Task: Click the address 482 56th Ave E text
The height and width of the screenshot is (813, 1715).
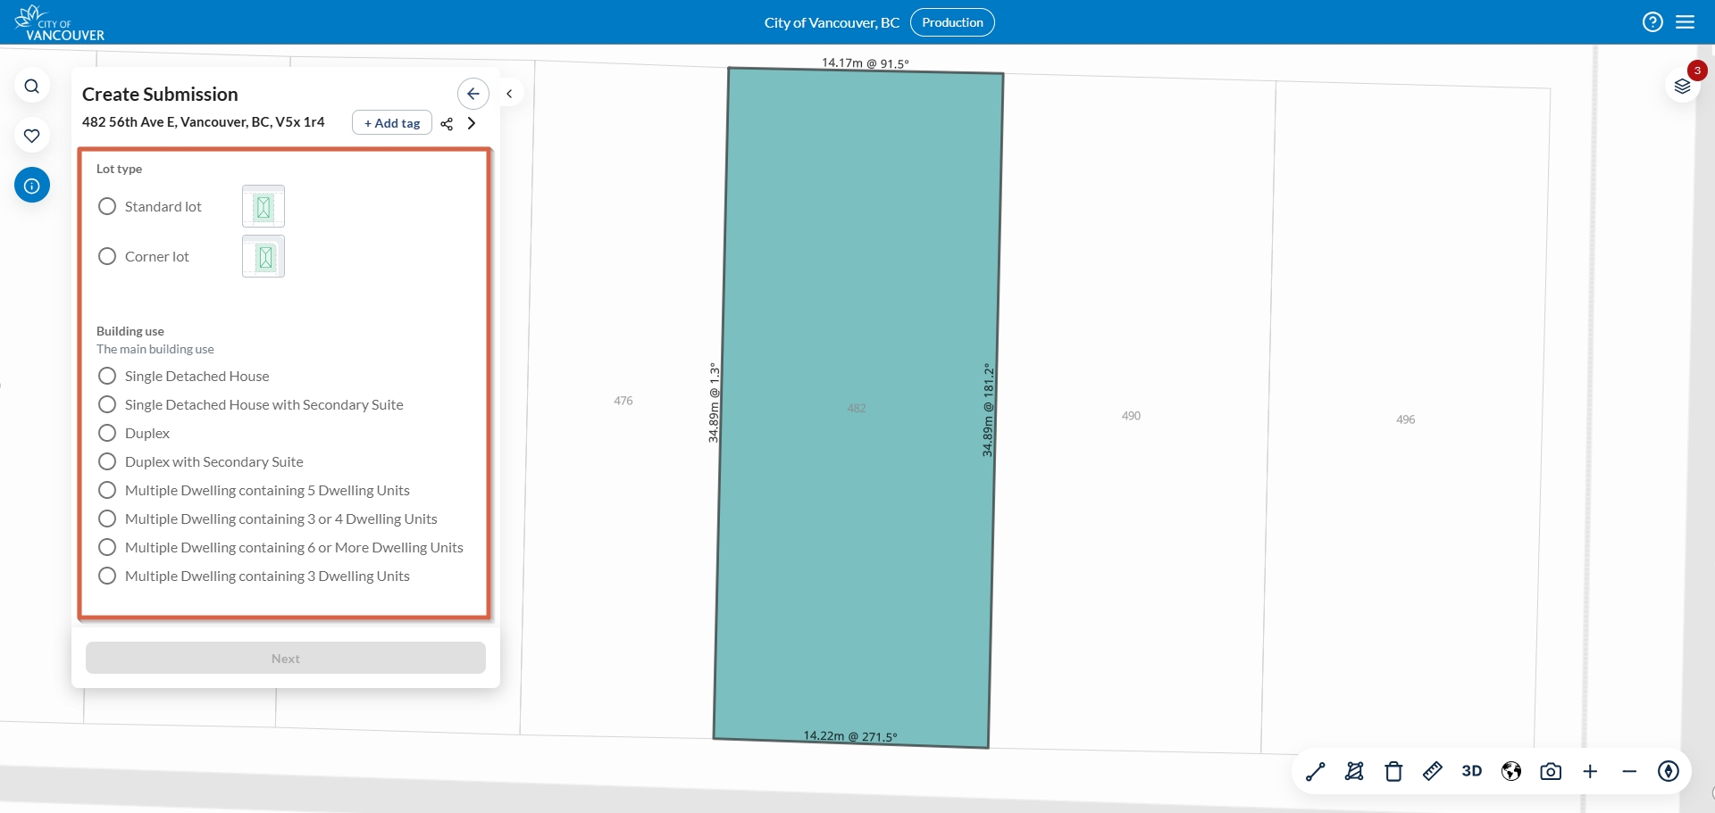Action: pos(204,122)
